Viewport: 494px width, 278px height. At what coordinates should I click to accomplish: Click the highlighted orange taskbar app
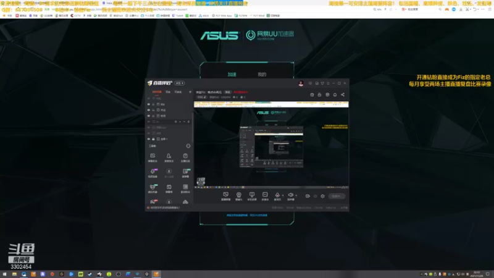coord(156,274)
